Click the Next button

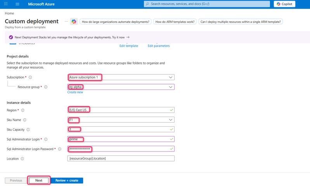pyautogui.click(x=39, y=180)
